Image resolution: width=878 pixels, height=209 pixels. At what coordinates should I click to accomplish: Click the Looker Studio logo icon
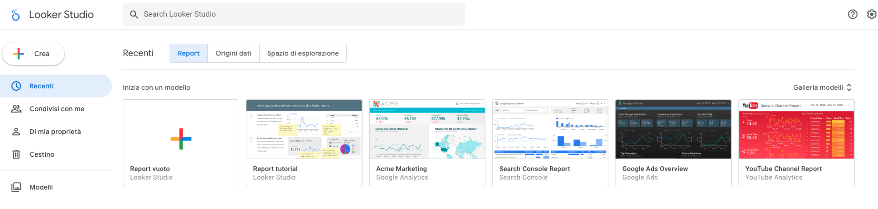pyautogui.click(x=16, y=15)
